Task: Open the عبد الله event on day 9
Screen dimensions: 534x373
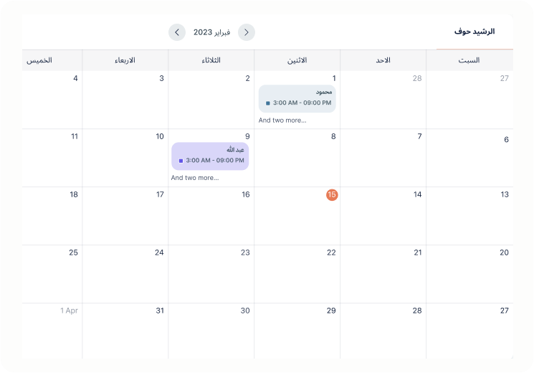Action: 210,156
